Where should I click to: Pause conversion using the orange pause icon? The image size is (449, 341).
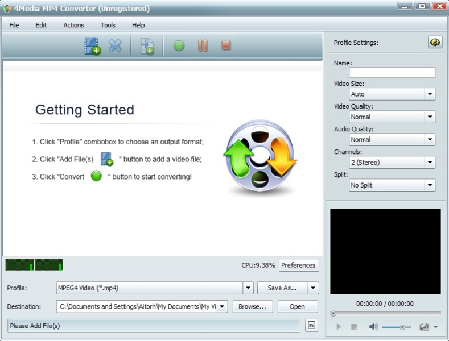click(x=203, y=46)
